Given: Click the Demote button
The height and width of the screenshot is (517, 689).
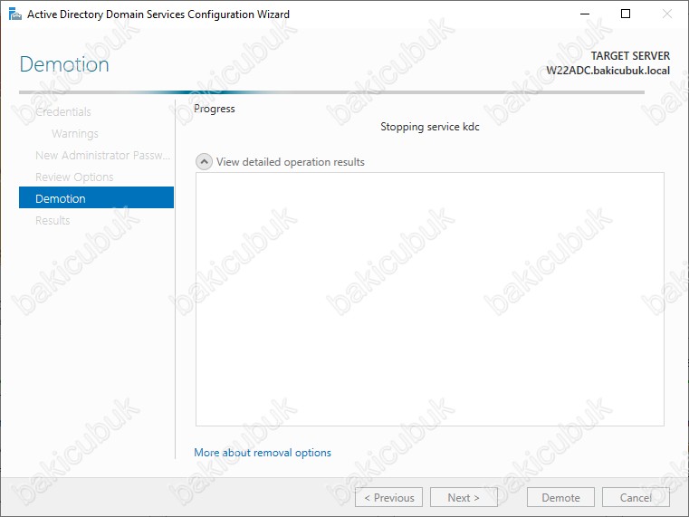Looking at the screenshot, I should click(560, 497).
